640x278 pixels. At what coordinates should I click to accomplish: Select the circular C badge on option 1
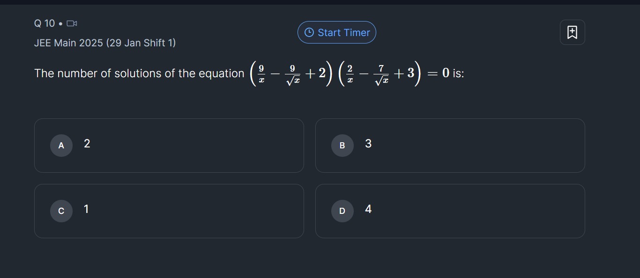click(61, 211)
